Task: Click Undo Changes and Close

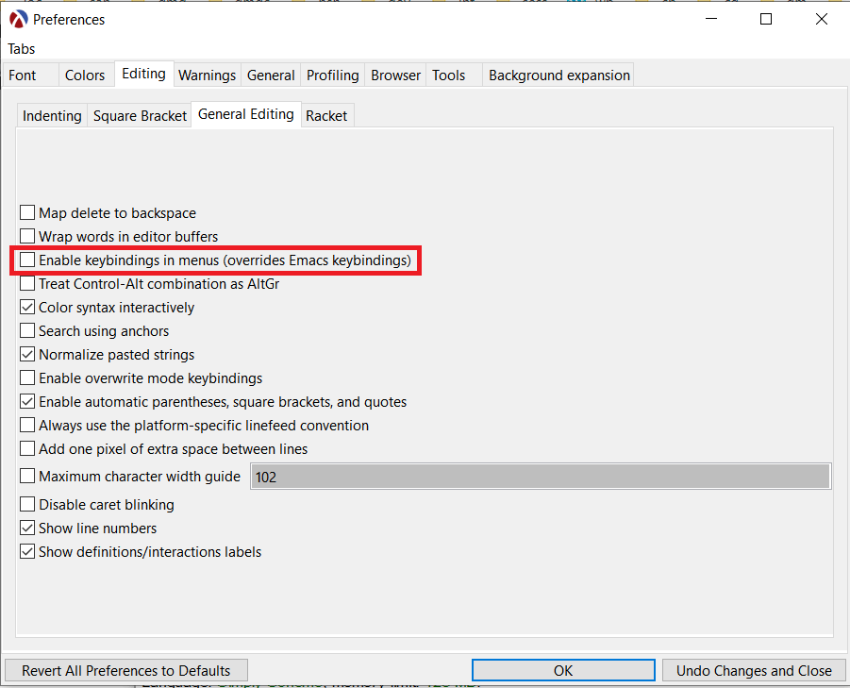Action: [754, 671]
